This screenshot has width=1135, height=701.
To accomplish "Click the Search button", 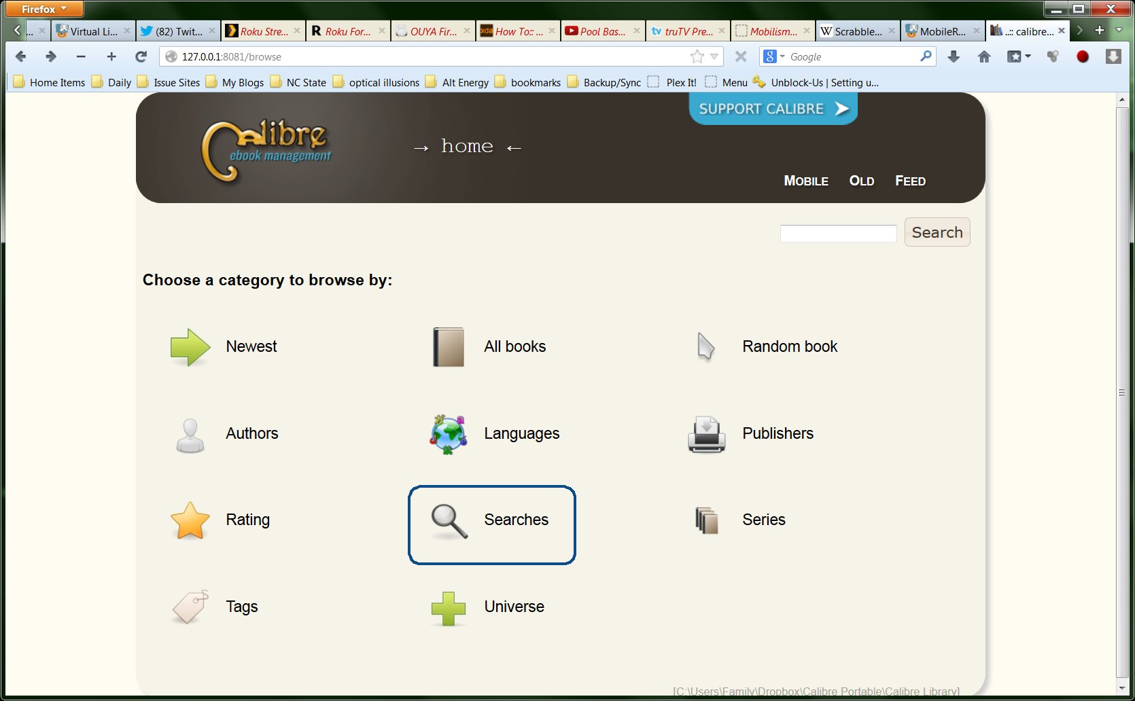I will [937, 232].
